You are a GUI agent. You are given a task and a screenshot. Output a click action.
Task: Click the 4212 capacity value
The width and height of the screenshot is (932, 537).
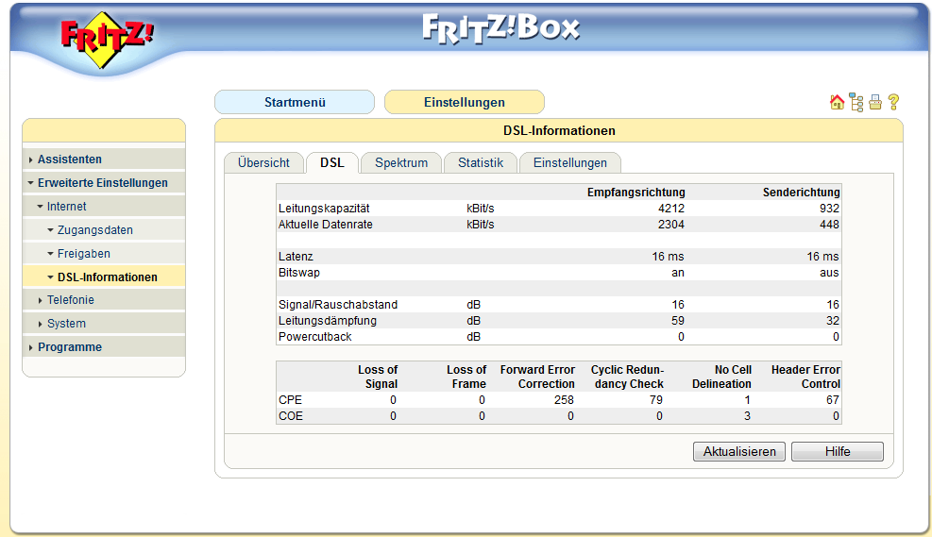(671, 209)
